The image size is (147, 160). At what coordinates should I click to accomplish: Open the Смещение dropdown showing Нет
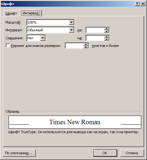pyautogui.click(x=43, y=38)
